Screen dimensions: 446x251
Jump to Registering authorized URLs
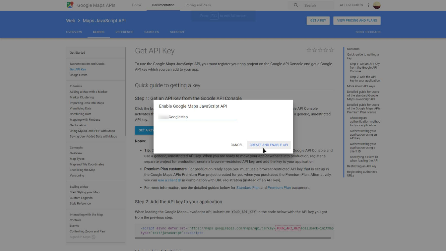click(x=362, y=174)
